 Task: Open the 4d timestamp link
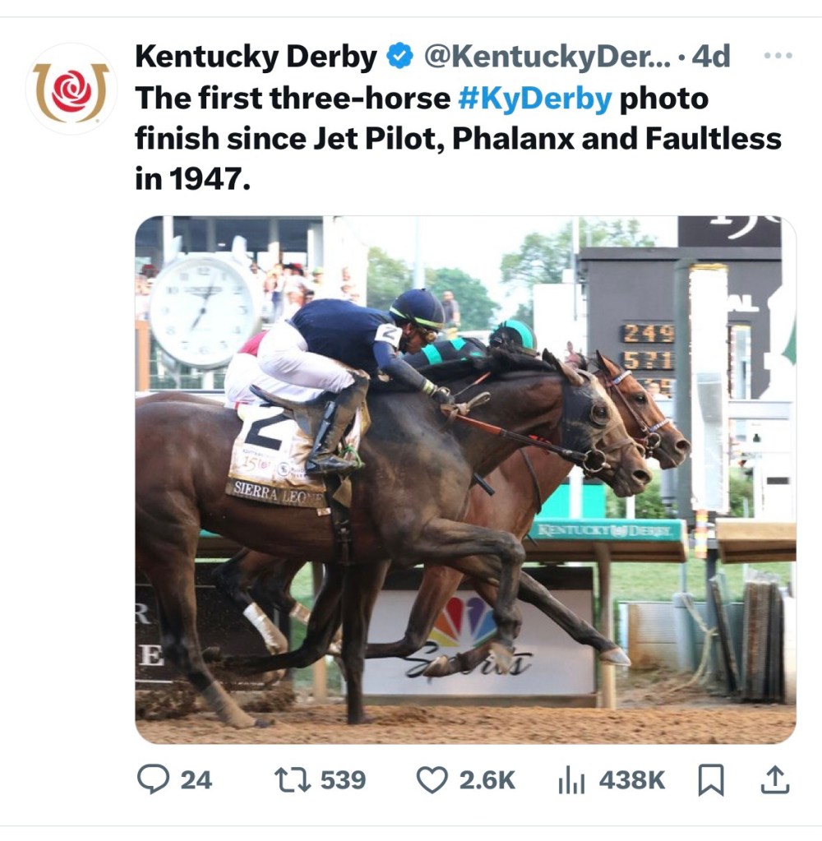[711, 57]
